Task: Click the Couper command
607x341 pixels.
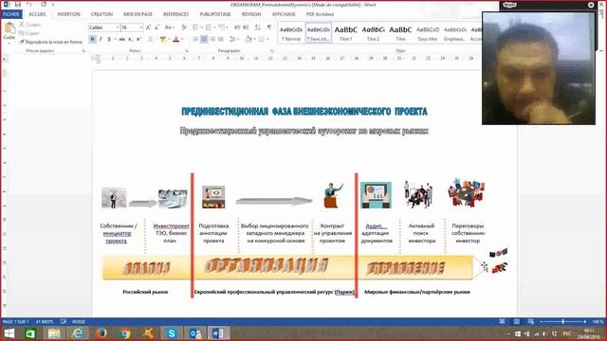Action: [30, 25]
